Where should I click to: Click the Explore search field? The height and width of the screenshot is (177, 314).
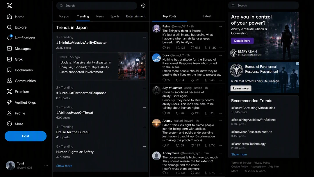[97, 6]
